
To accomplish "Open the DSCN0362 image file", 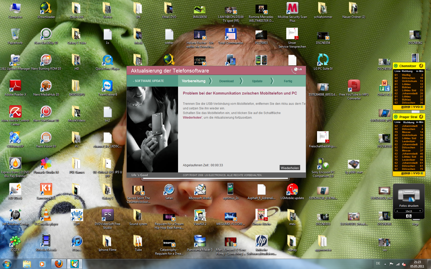I will coord(415,37).
